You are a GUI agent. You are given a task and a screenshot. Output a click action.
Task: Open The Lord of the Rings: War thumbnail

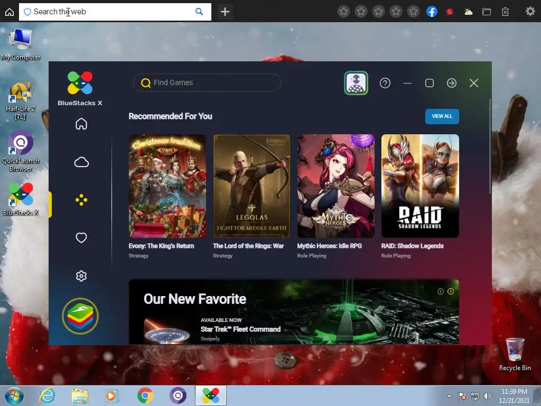click(251, 186)
